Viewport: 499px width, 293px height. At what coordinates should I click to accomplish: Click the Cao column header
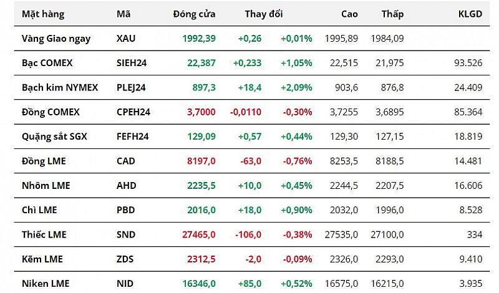pyautogui.click(x=349, y=14)
